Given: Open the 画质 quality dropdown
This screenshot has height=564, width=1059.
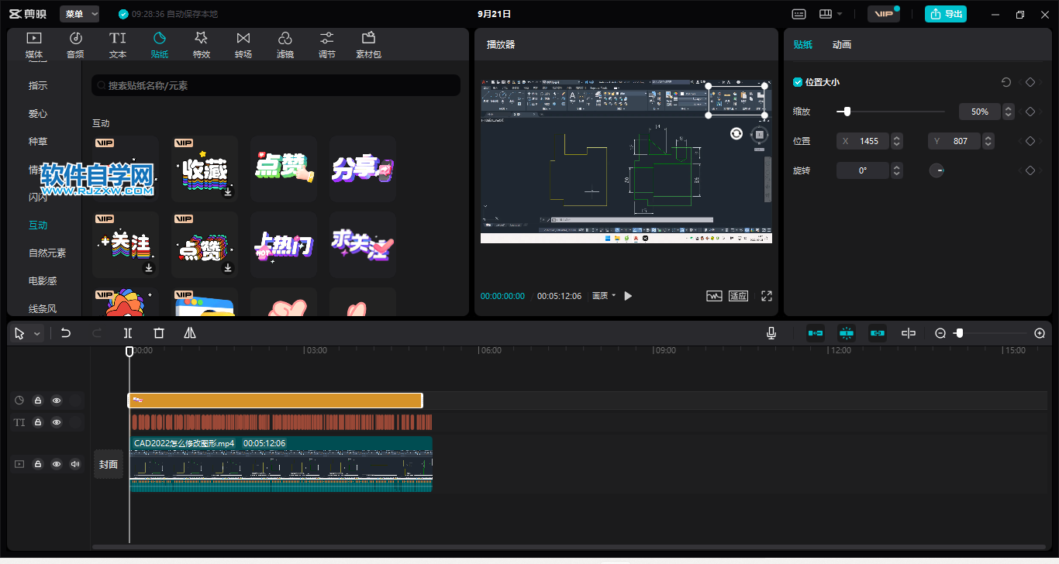Looking at the screenshot, I should (604, 296).
